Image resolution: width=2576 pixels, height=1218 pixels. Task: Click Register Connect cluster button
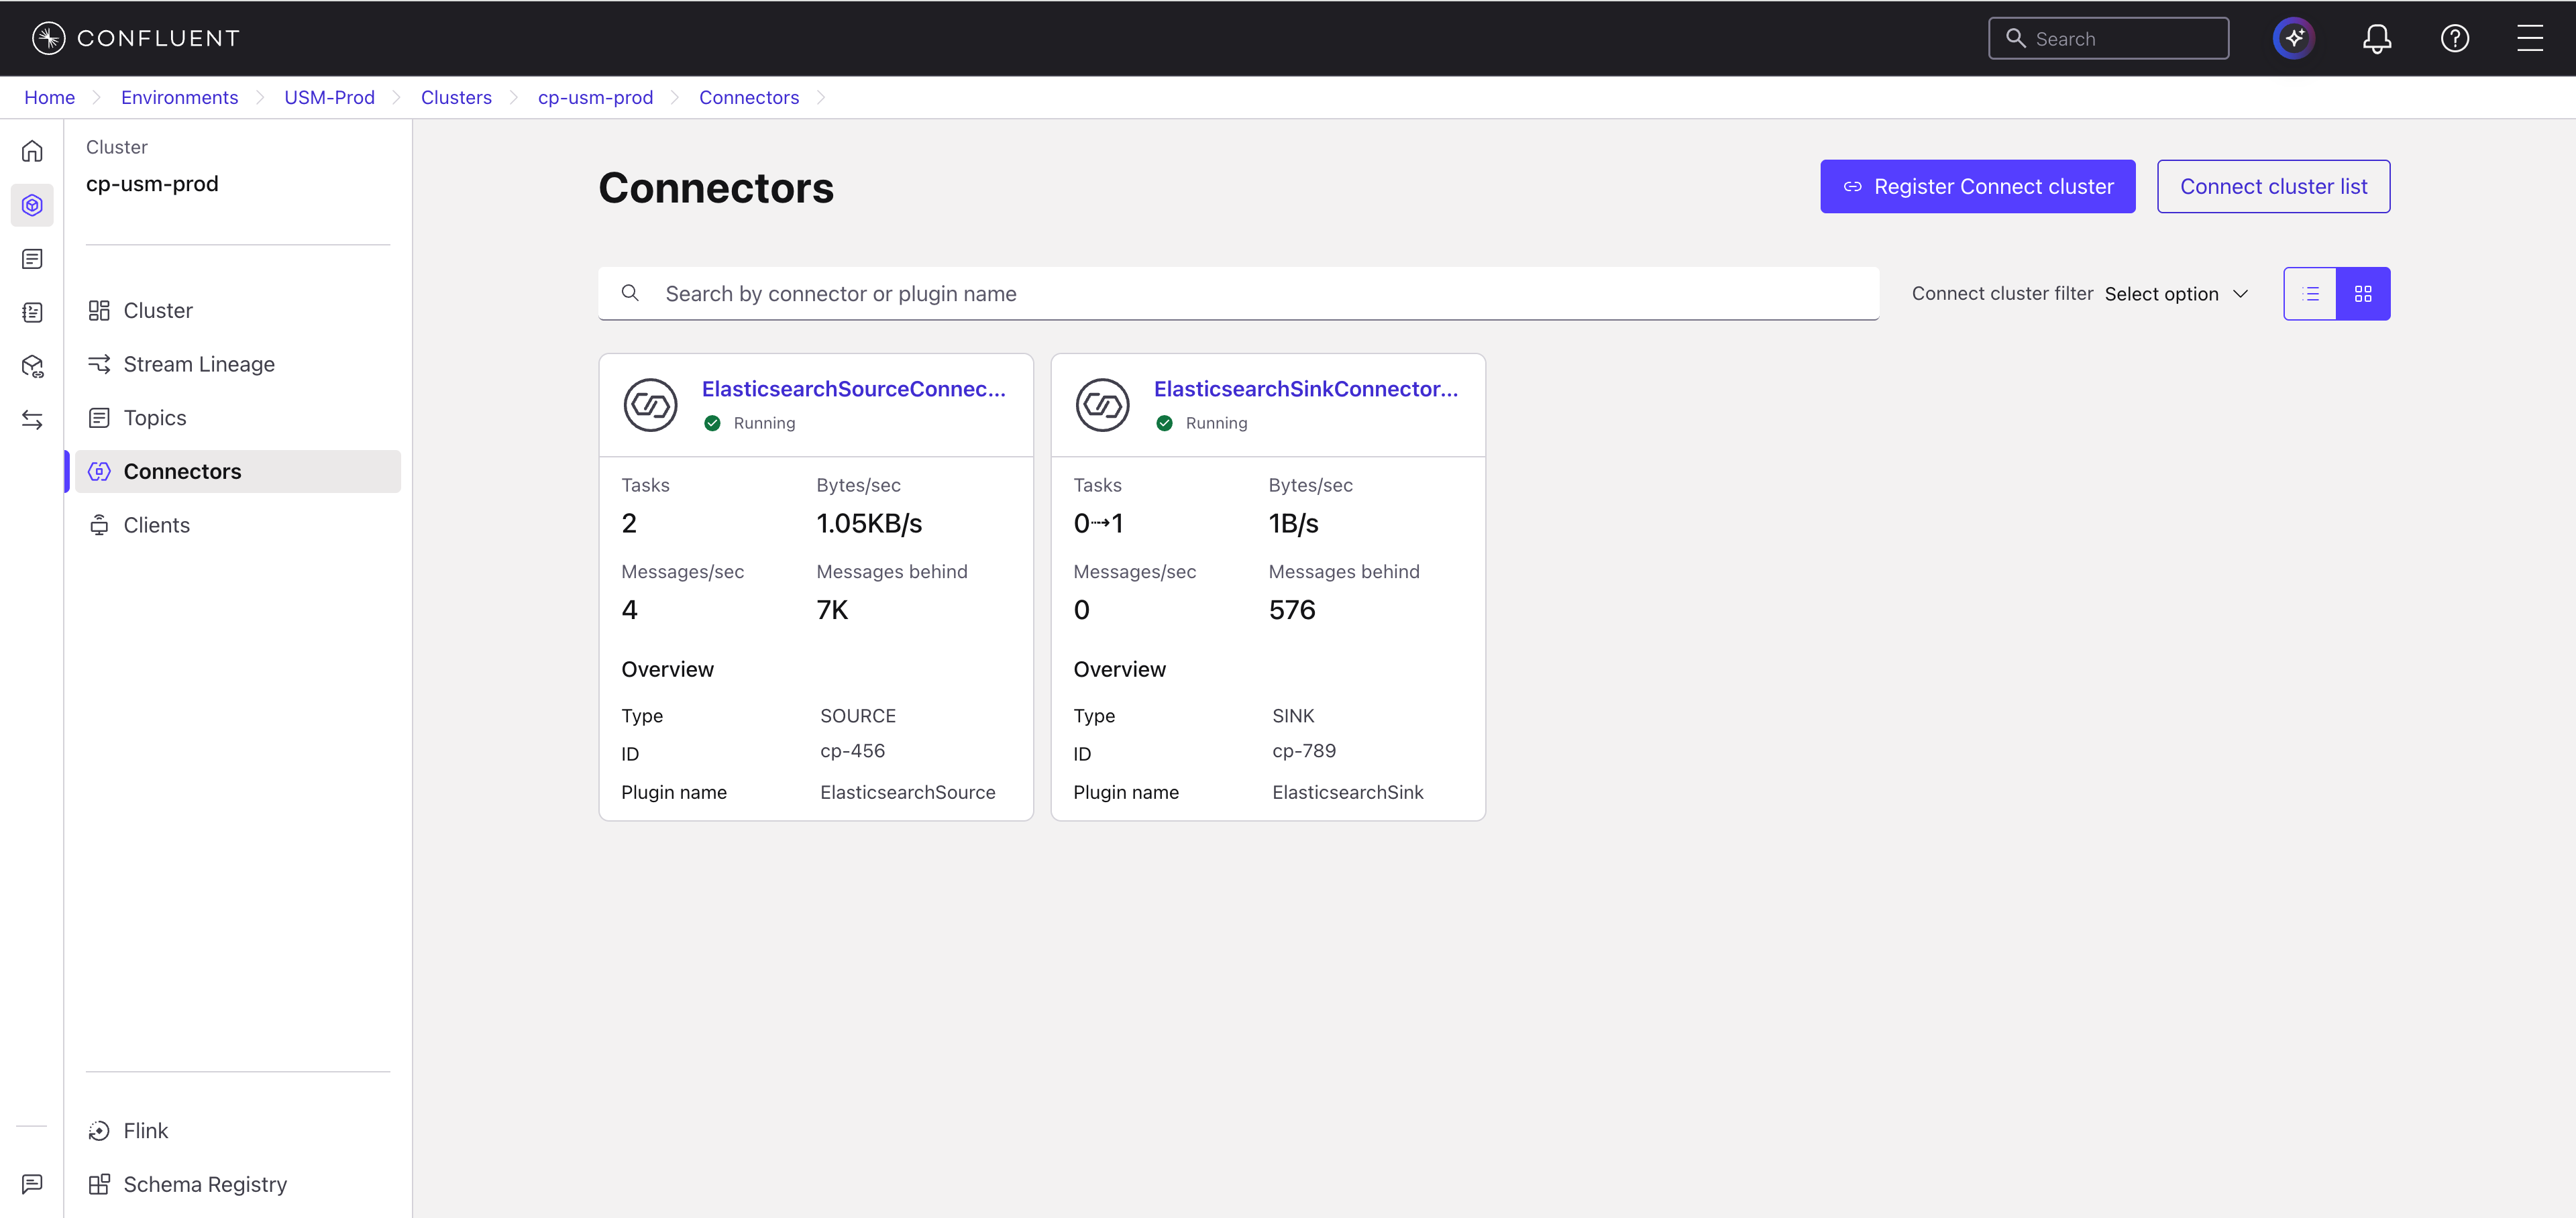[x=1977, y=186]
